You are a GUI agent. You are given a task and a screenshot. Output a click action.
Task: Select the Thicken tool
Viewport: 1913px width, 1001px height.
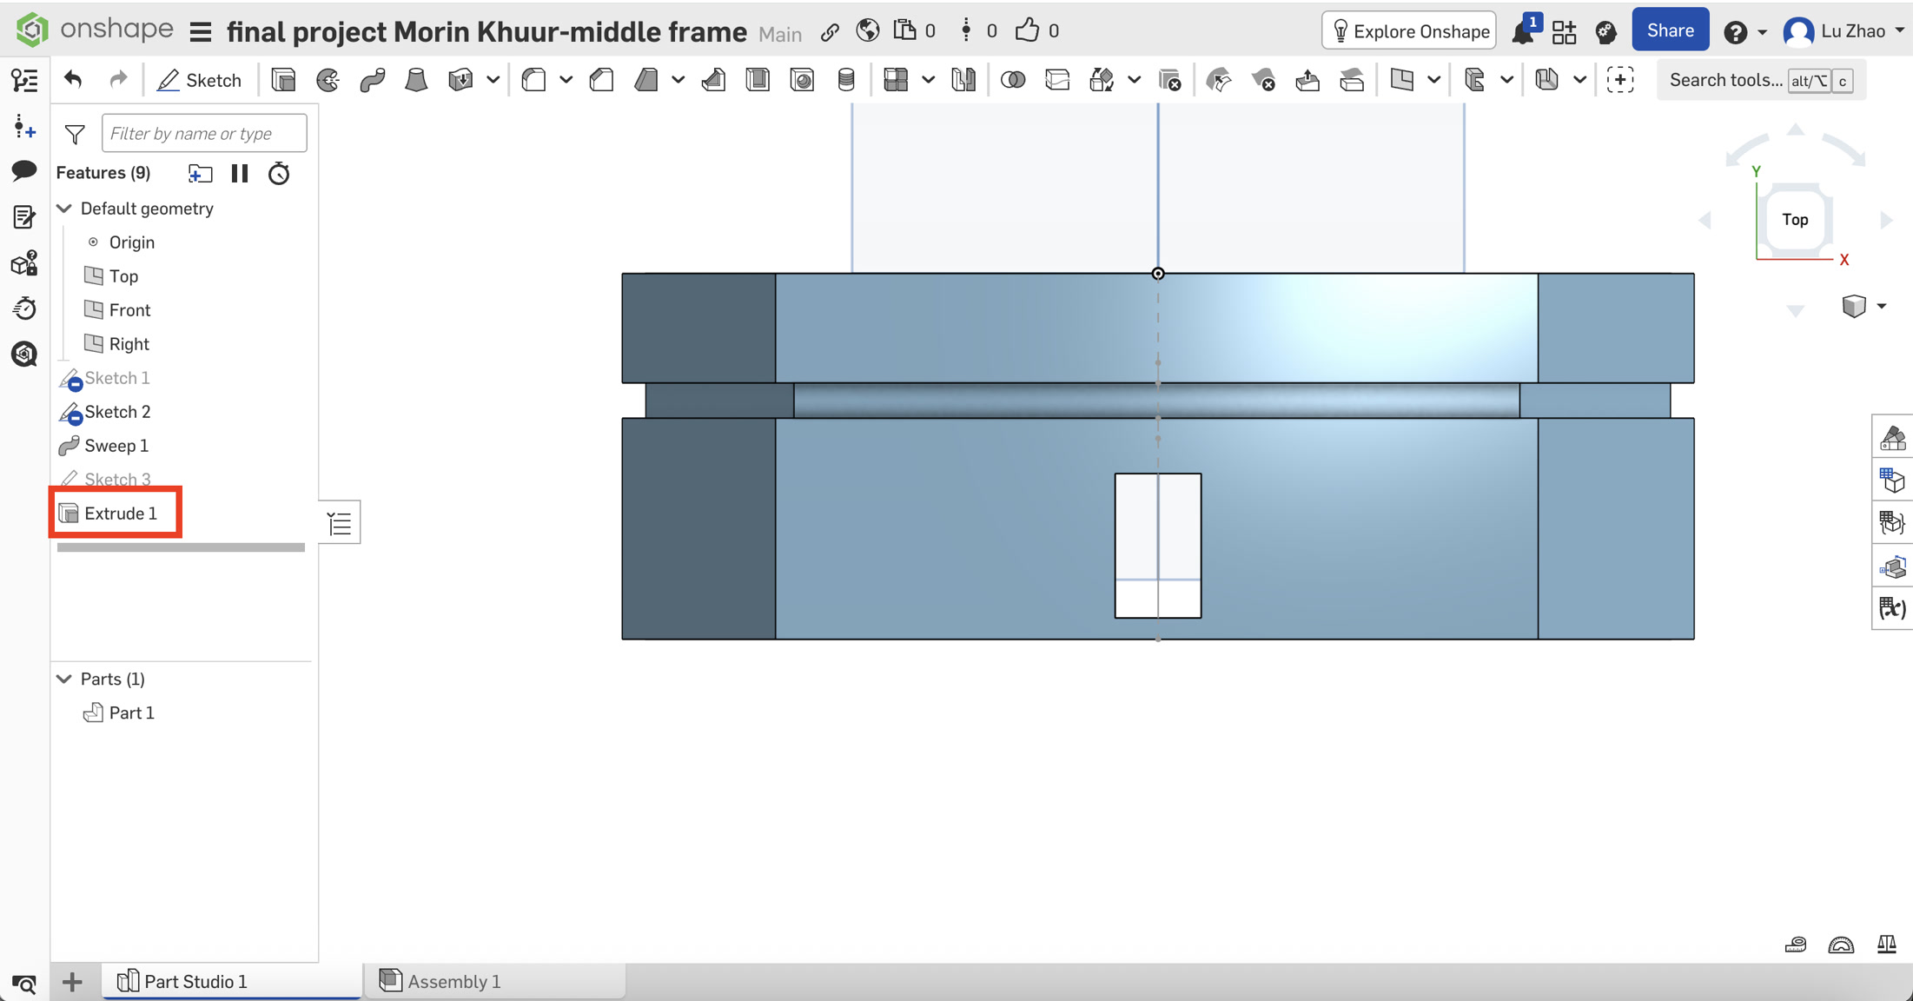point(460,80)
